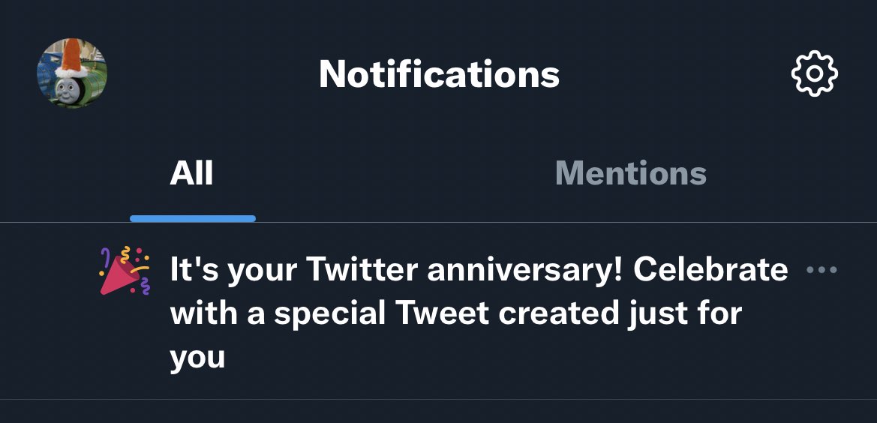Show more options for the anniversary notification
The image size is (877, 423).
pyautogui.click(x=821, y=270)
